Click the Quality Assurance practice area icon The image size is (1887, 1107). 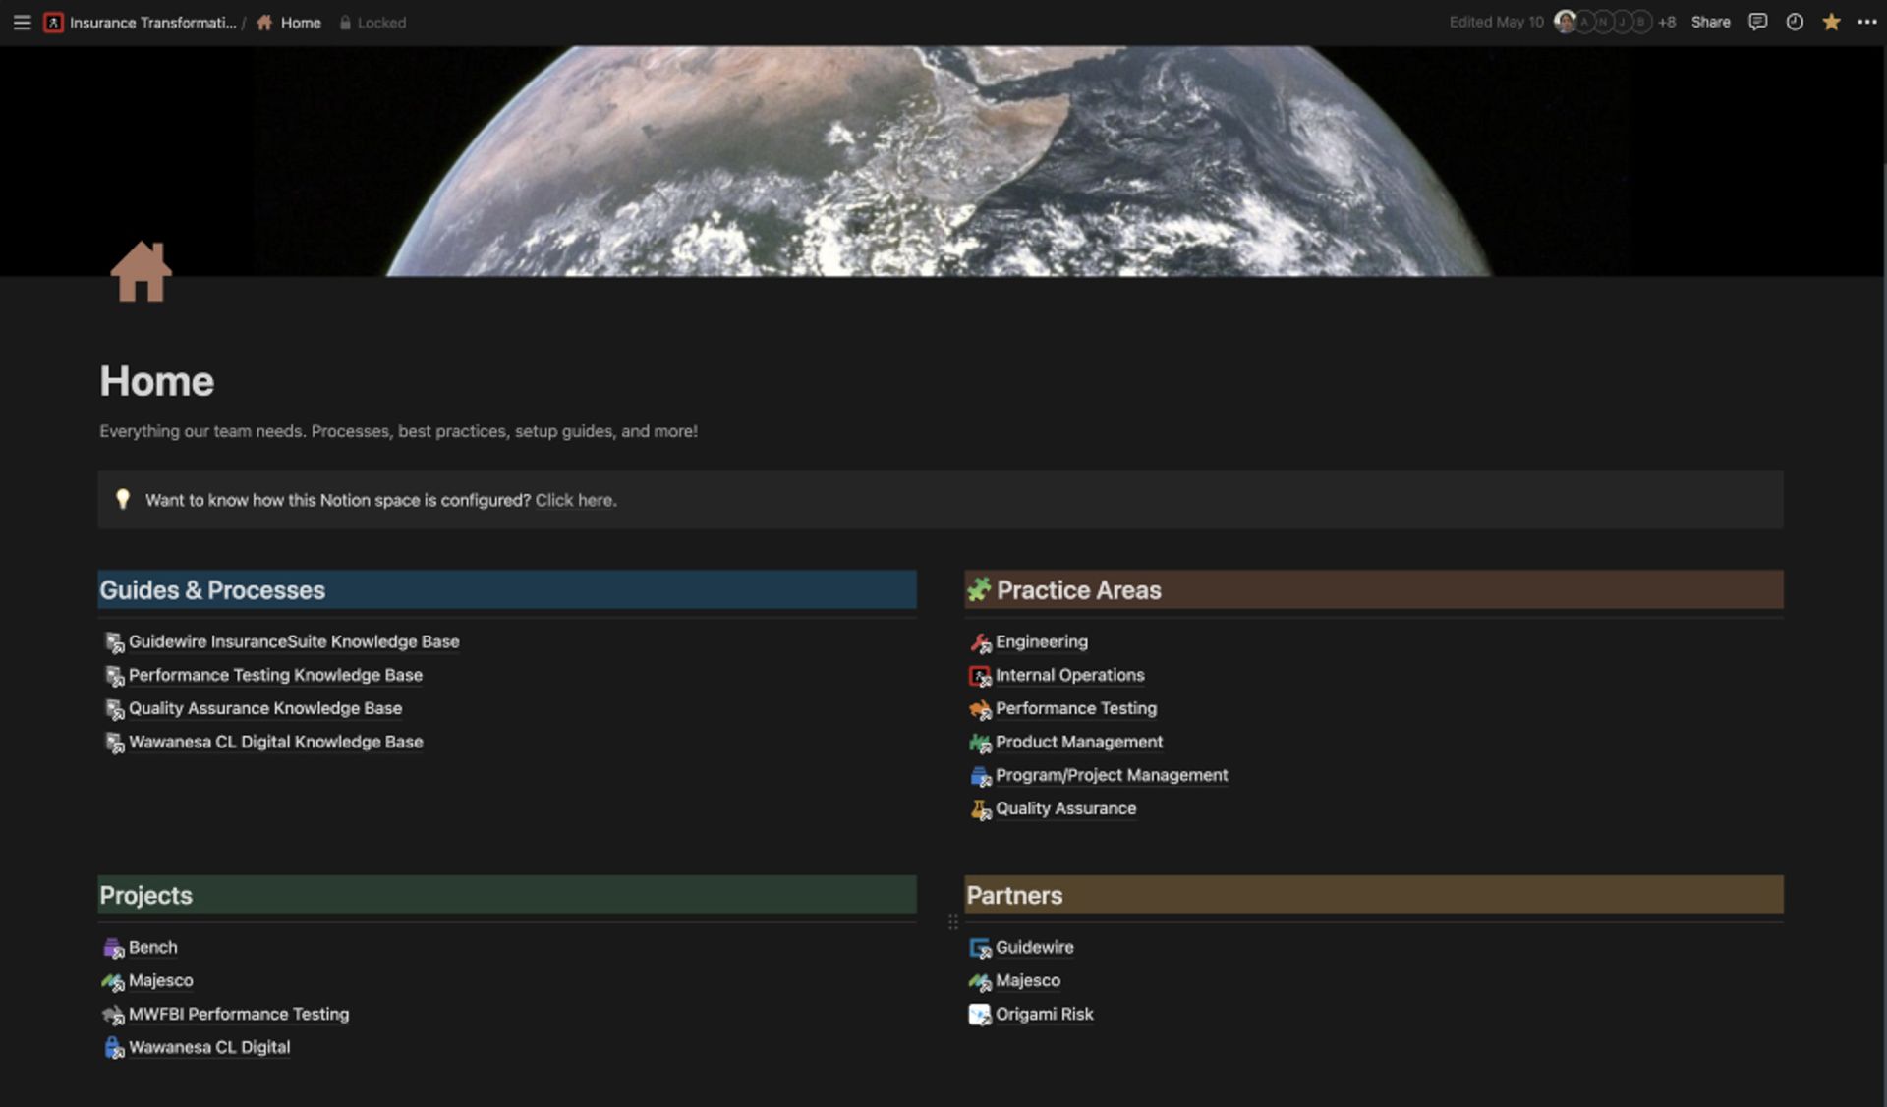(x=980, y=809)
